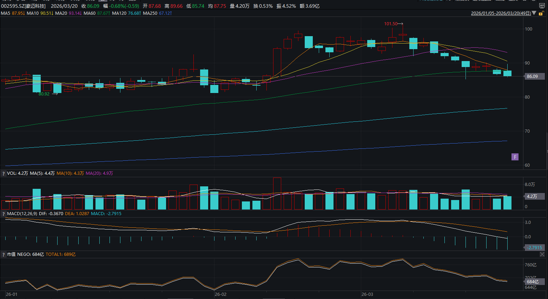Image resolution: width=548 pixels, height=299 pixels.
Task: Open the WP monitor icon at top right
Action: pos(542,6)
